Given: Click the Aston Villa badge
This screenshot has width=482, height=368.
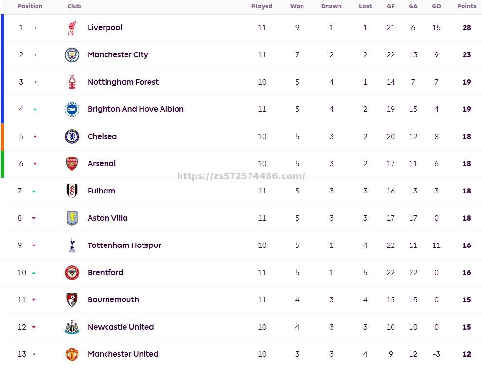Looking at the screenshot, I should coord(72,218).
